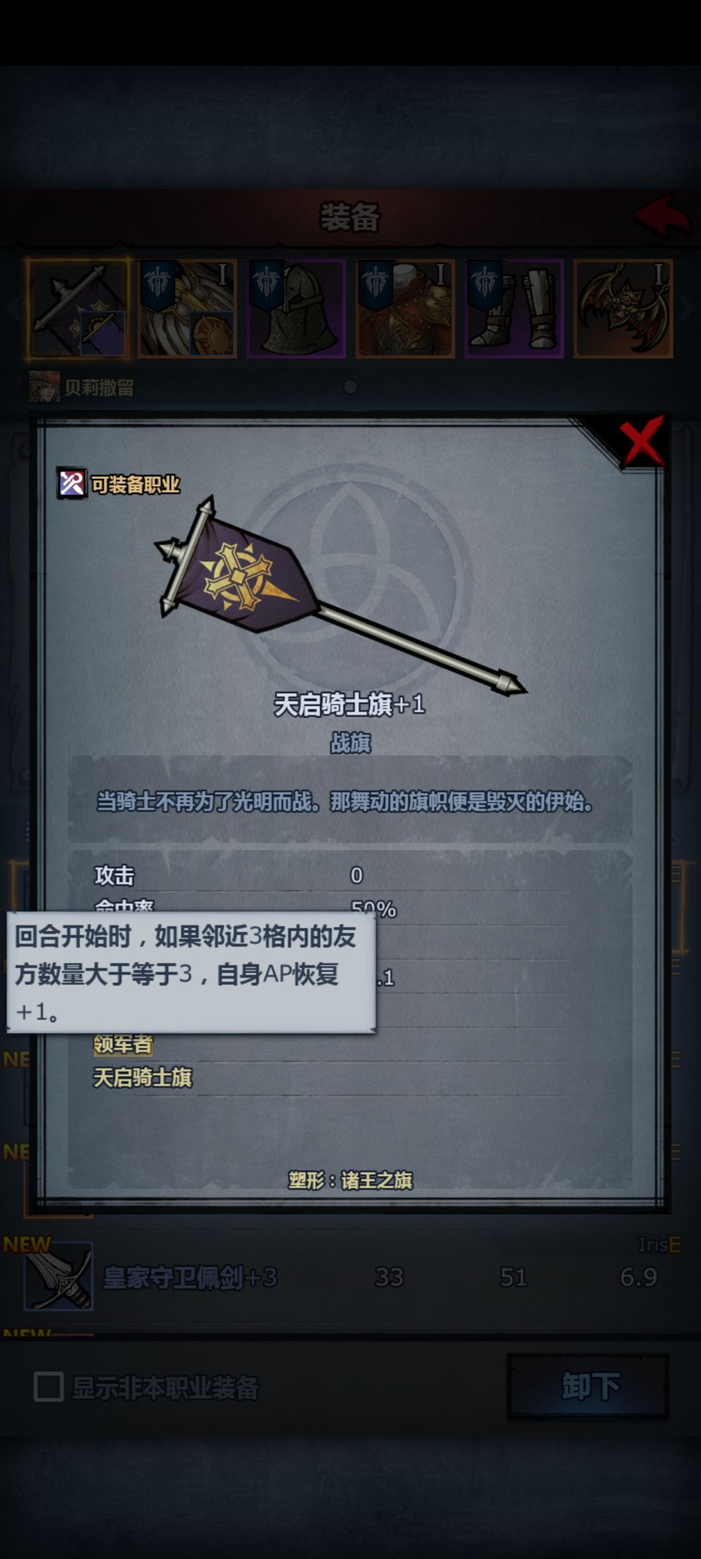Tap the equippable class icon
Viewport: 701px width, 1559px height.
(x=72, y=483)
